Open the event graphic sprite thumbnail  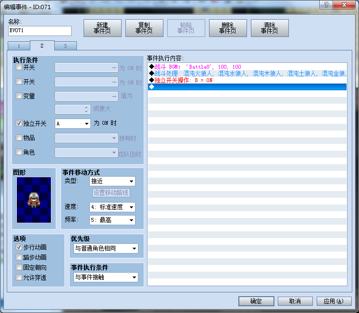coord(34,200)
